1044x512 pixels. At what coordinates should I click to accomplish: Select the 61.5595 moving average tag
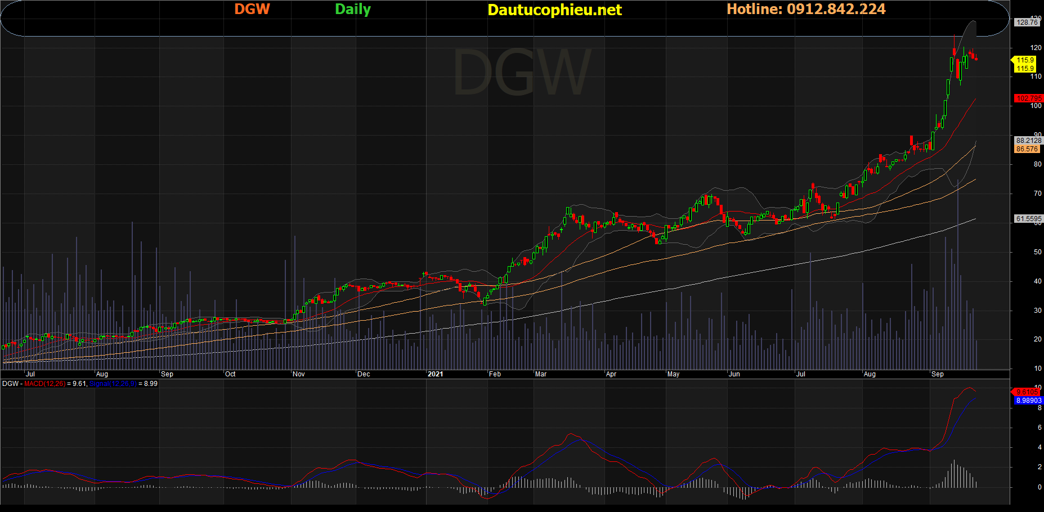(1028, 219)
